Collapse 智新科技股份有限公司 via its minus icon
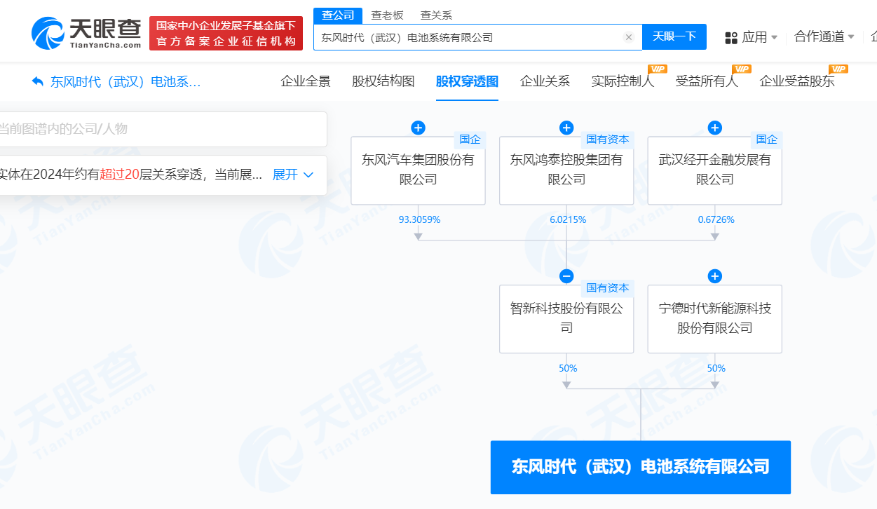The width and height of the screenshot is (877, 509). pyautogui.click(x=566, y=276)
